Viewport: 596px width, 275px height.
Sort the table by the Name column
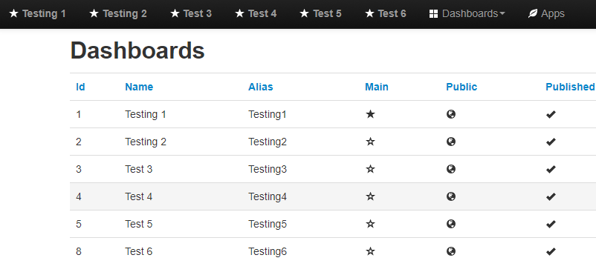[x=139, y=87]
